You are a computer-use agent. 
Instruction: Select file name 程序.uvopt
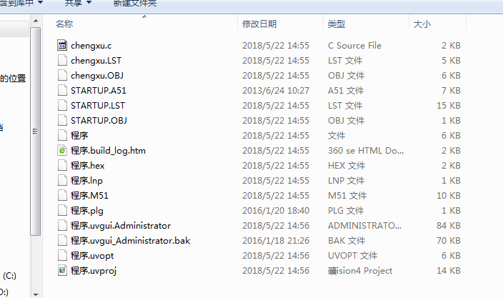click(x=92, y=256)
